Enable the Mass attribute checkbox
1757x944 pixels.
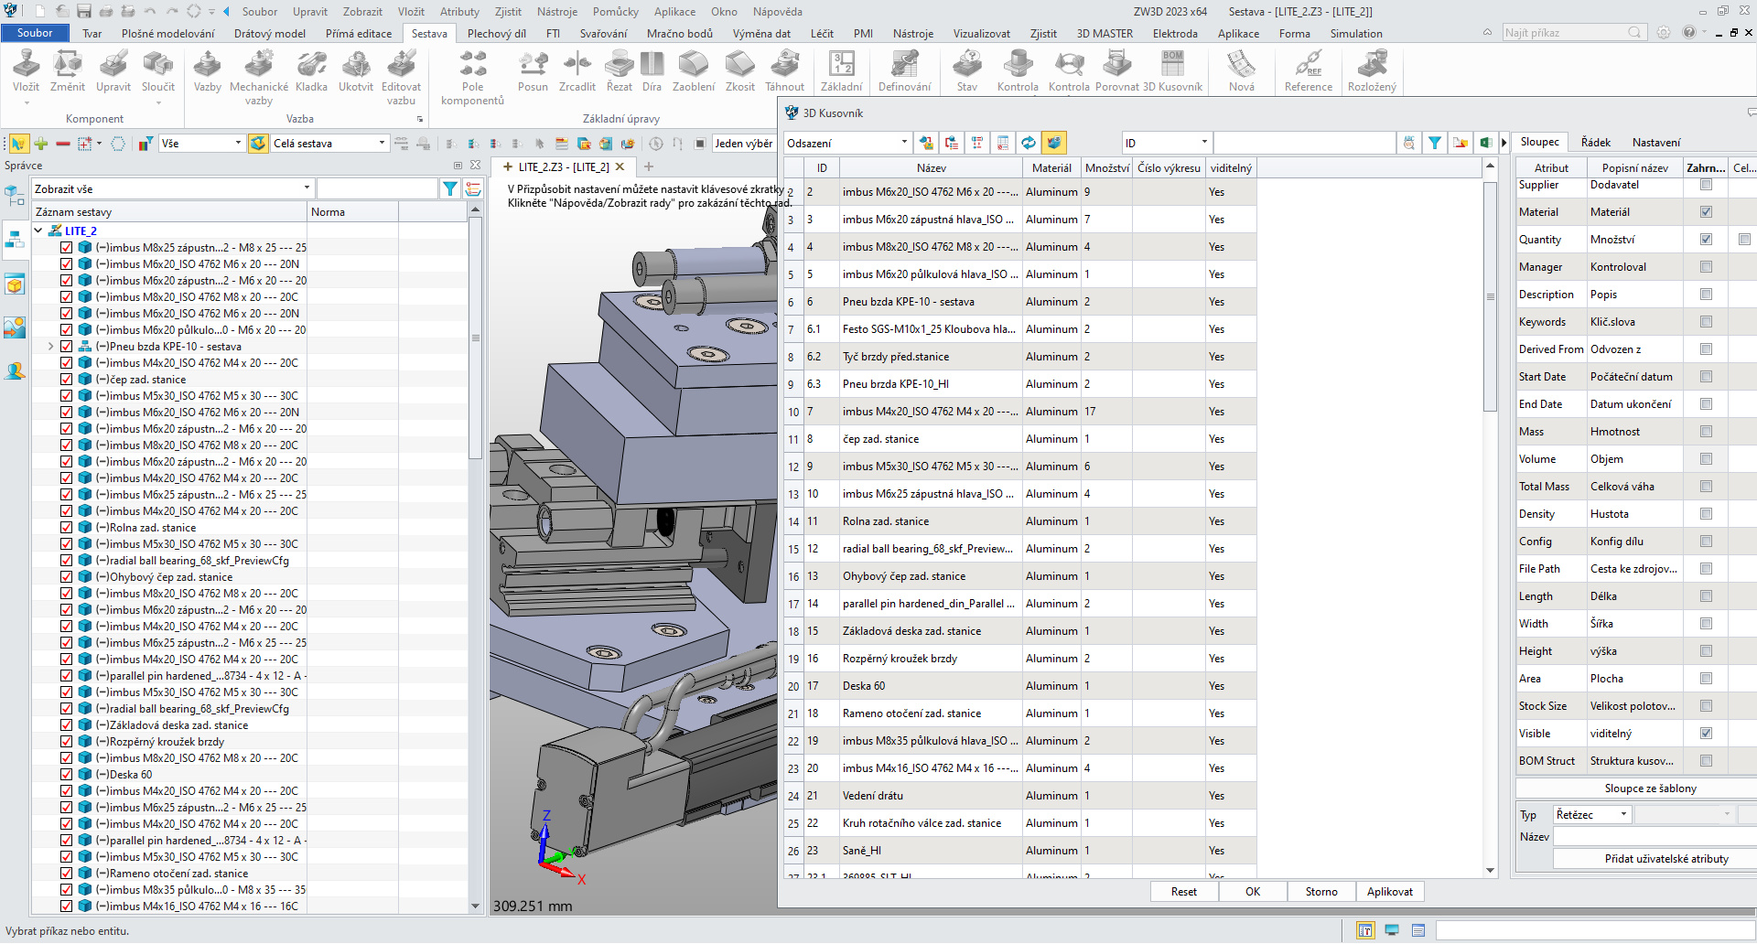point(1705,431)
